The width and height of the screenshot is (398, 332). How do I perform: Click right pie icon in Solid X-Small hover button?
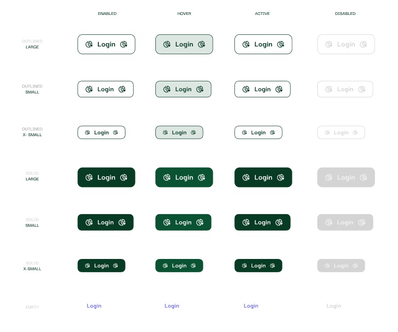pos(193,266)
